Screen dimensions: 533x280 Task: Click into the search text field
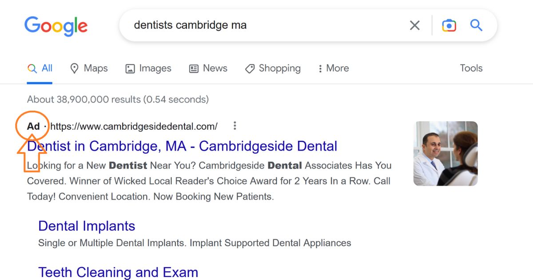266,25
